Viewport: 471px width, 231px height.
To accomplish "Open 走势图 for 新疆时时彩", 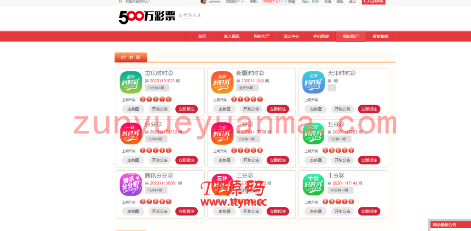I will 224,109.
